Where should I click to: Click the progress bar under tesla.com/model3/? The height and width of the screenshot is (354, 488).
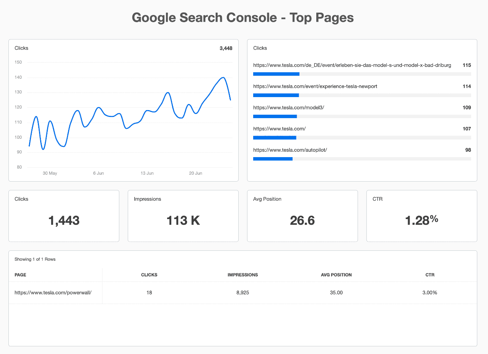362,116
